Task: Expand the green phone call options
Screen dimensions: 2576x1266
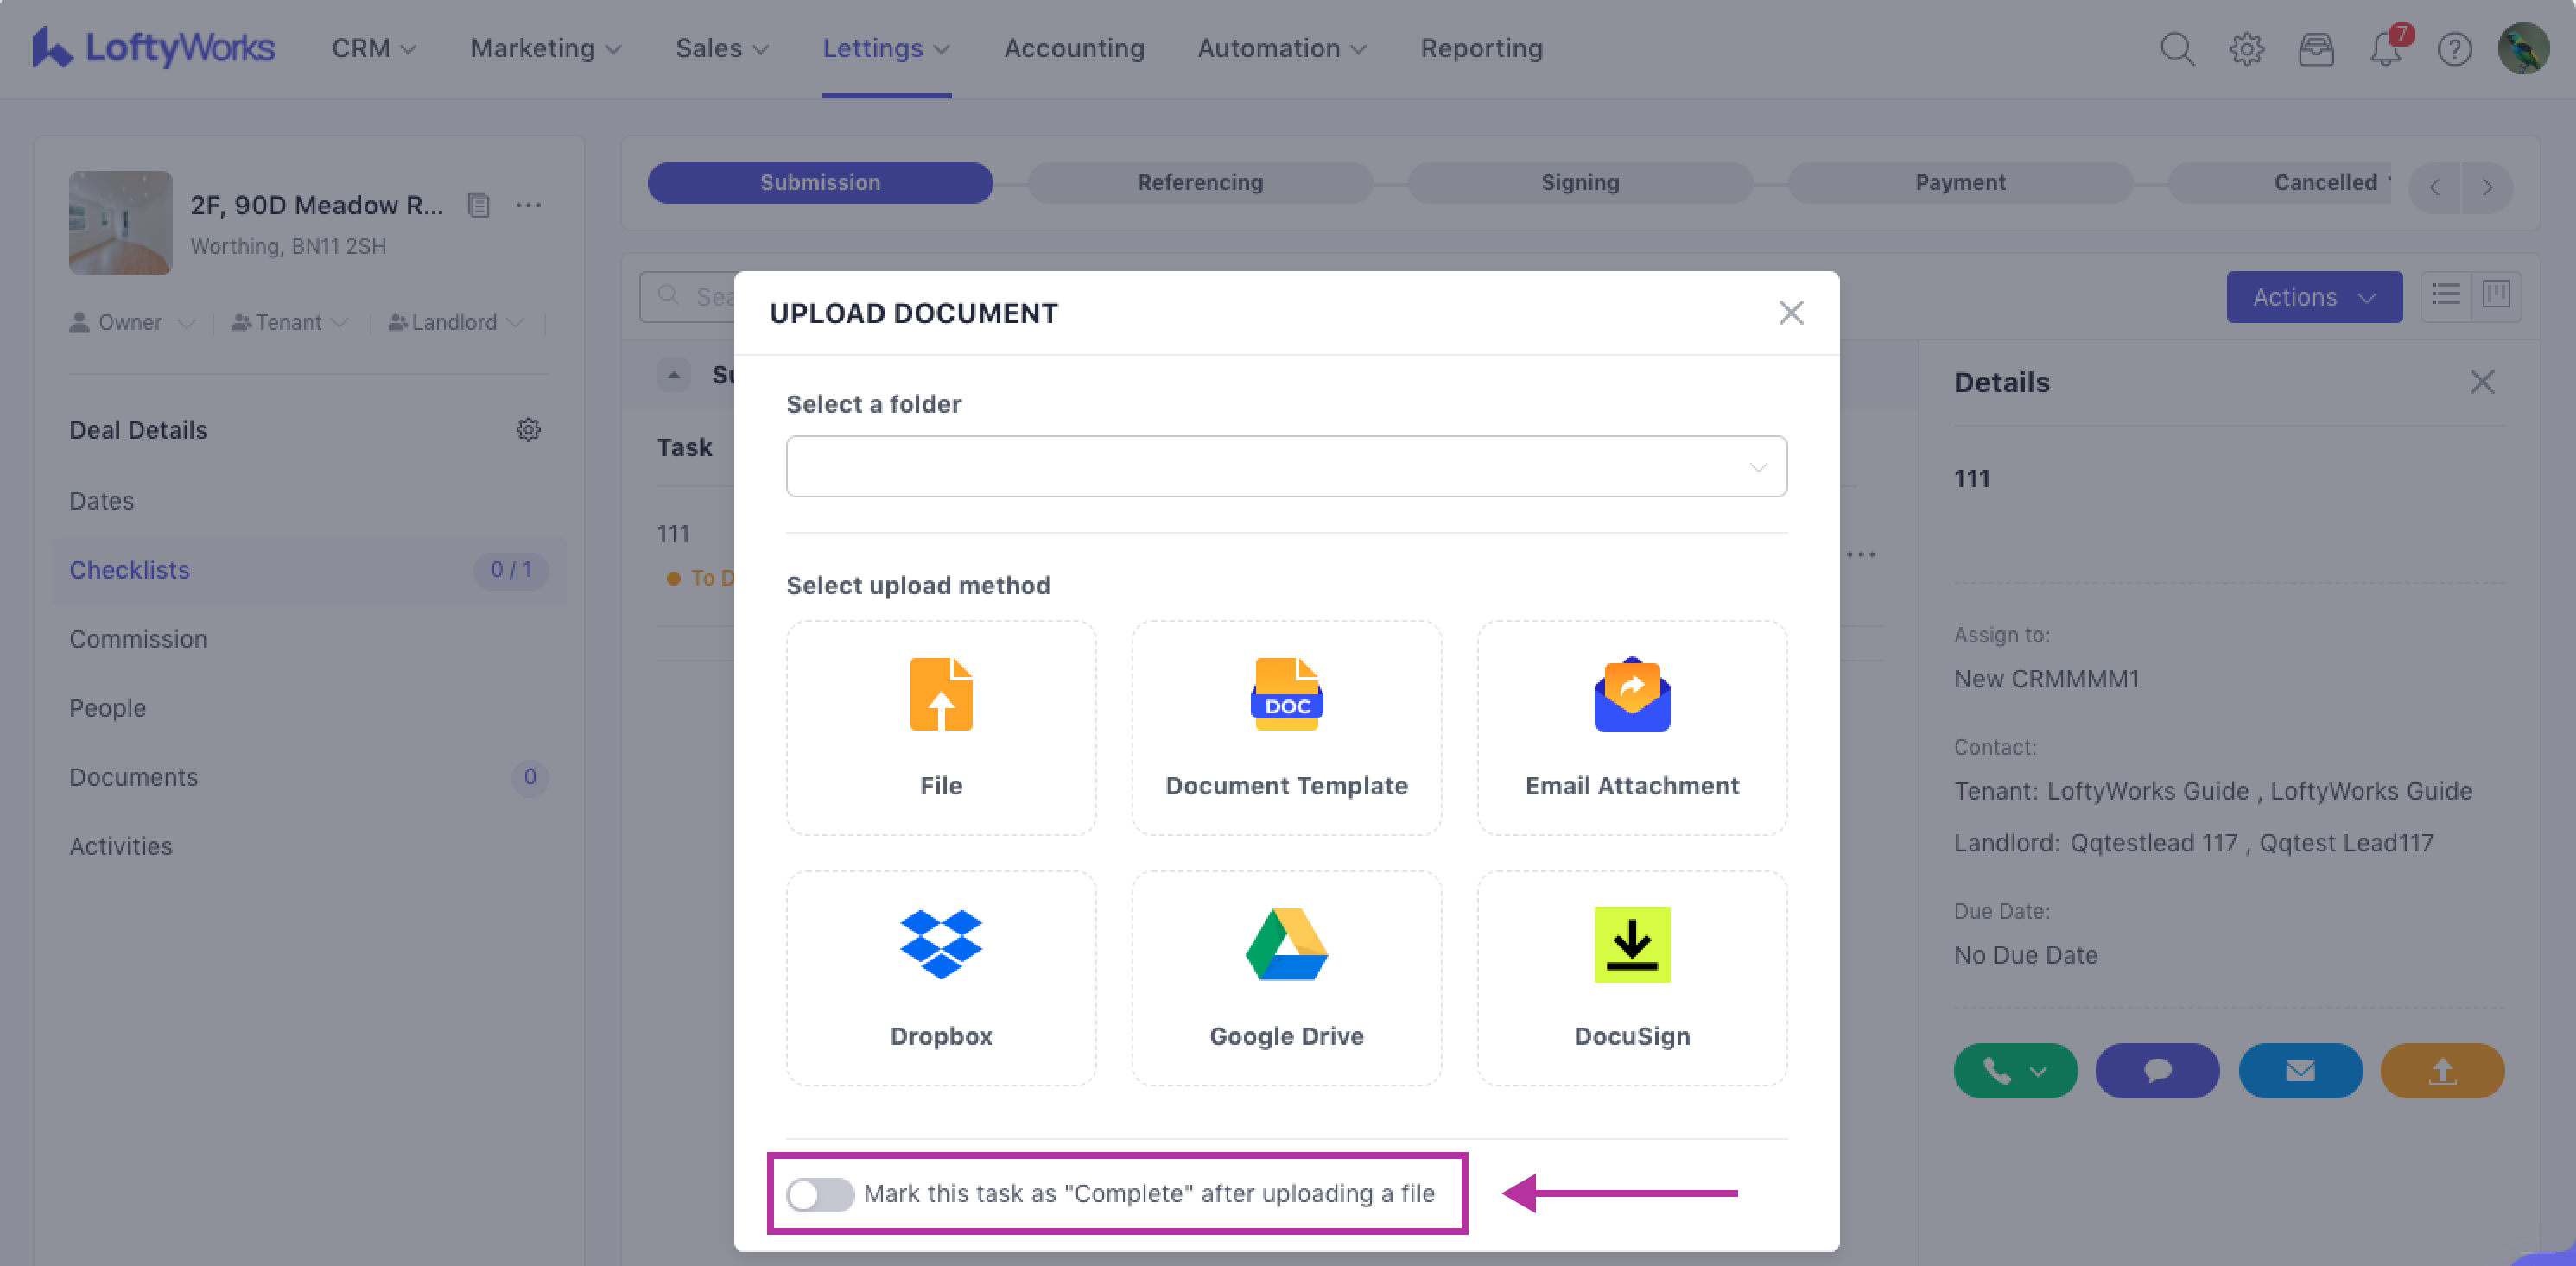Action: (2015, 1071)
